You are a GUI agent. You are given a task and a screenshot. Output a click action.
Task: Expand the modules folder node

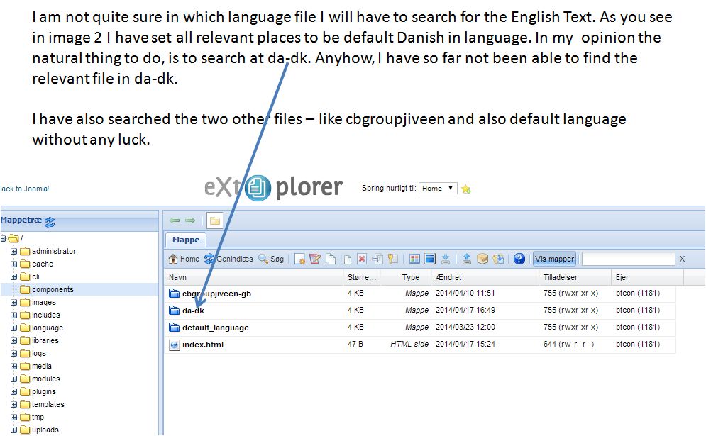click(14, 379)
